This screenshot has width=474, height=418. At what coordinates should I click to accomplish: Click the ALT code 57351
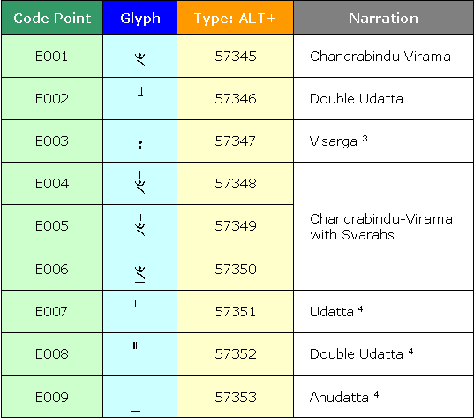pos(235,311)
